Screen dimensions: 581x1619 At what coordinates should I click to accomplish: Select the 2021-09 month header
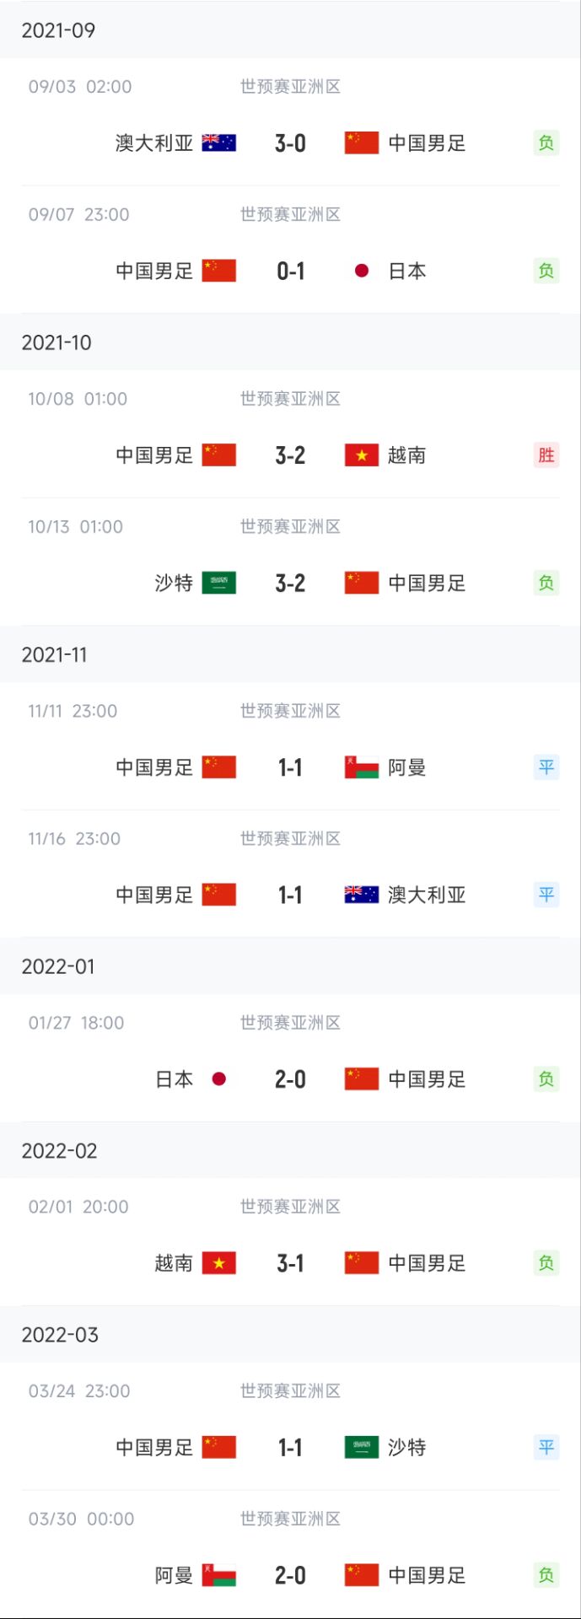(x=290, y=30)
